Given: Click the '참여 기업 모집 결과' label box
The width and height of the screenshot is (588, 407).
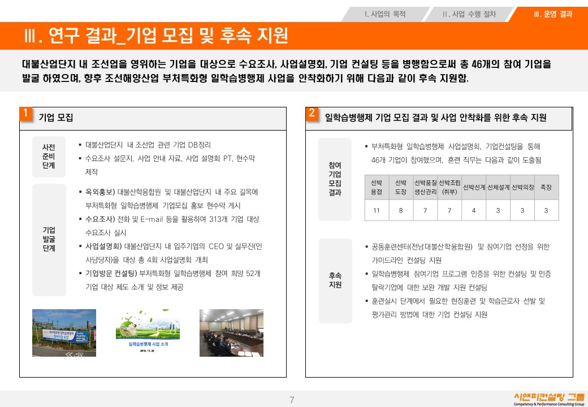Looking at the screenshot, I should pyautogui.click(x=335, y=179).
